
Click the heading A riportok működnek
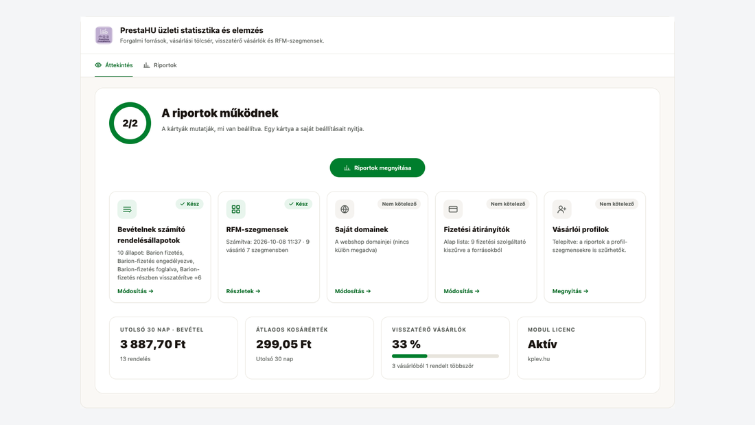(x=220, y=113)
